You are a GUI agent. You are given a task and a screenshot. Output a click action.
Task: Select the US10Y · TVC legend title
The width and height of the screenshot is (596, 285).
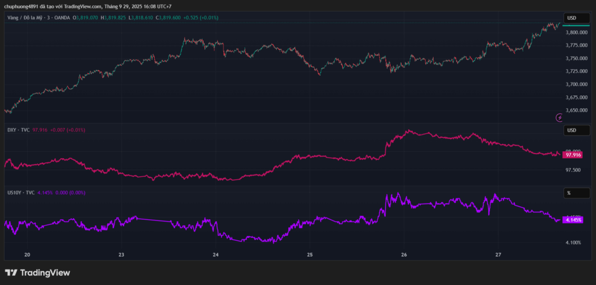(22, 192)
